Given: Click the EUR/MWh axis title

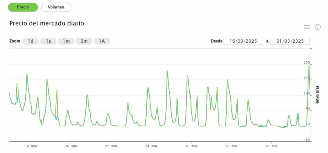Looking at the screenshot, I should click(317, 95).
